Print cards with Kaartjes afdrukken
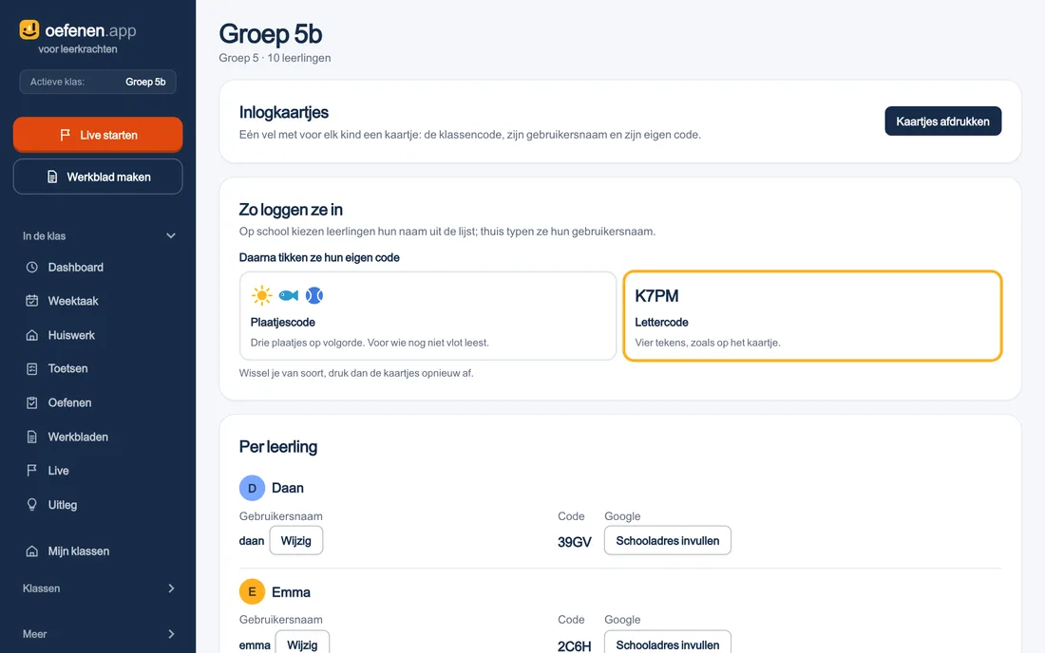The height and width of the screenshot is (653, 1045). click(x=943, y=121)
